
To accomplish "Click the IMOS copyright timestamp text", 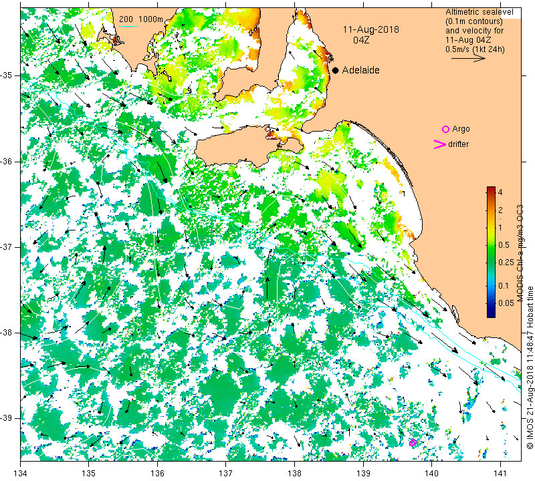I will click(530, 367).
